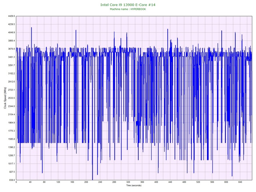Select the 3670.8 y-axis tick value
The image size is (256, 192).
tap(11, 49)
